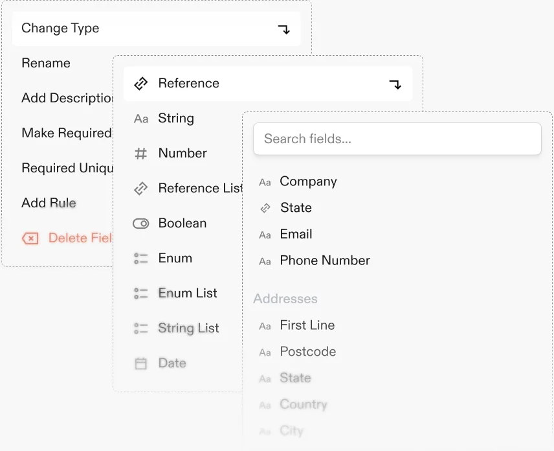
Task: Choose the Enum List type option
Action: (x=187, y=294)
